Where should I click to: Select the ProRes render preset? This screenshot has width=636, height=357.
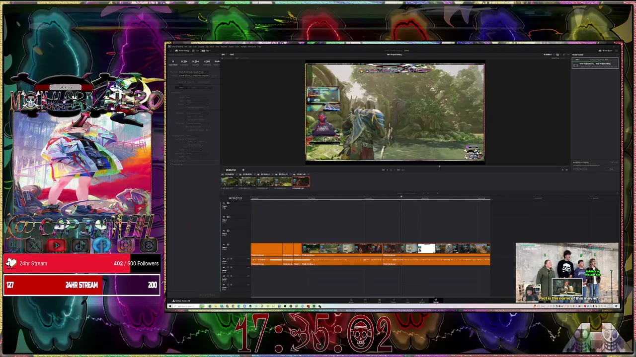217,63
